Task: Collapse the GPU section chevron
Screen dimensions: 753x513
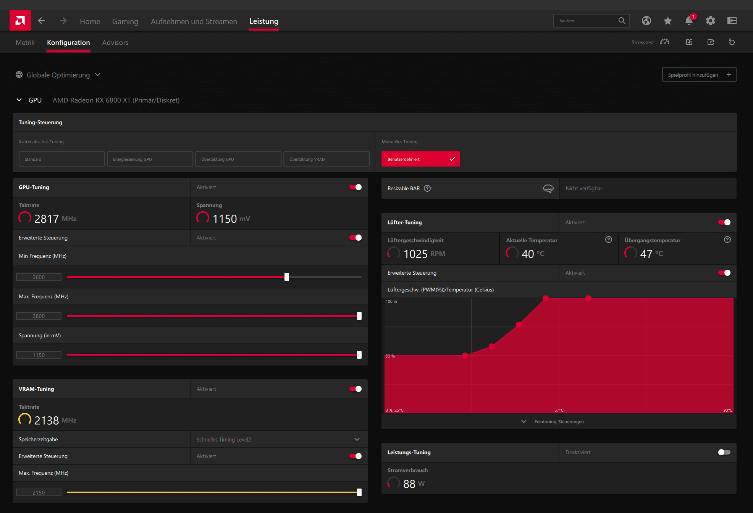Action: (x=19, y=100)
